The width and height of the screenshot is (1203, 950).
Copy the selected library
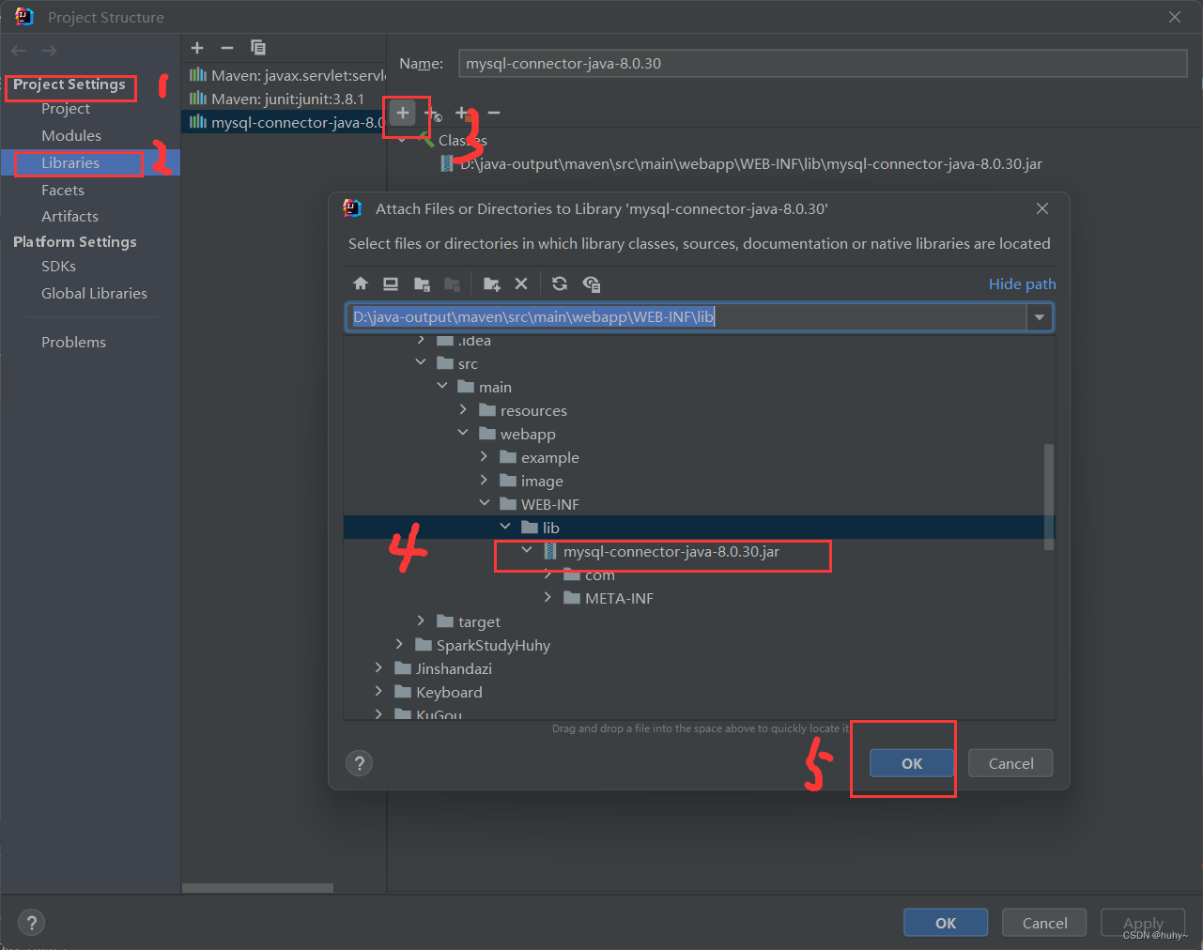click(x=258, y=48)
